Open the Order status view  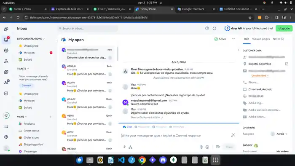pyautogui.click(x=32, y=131)
